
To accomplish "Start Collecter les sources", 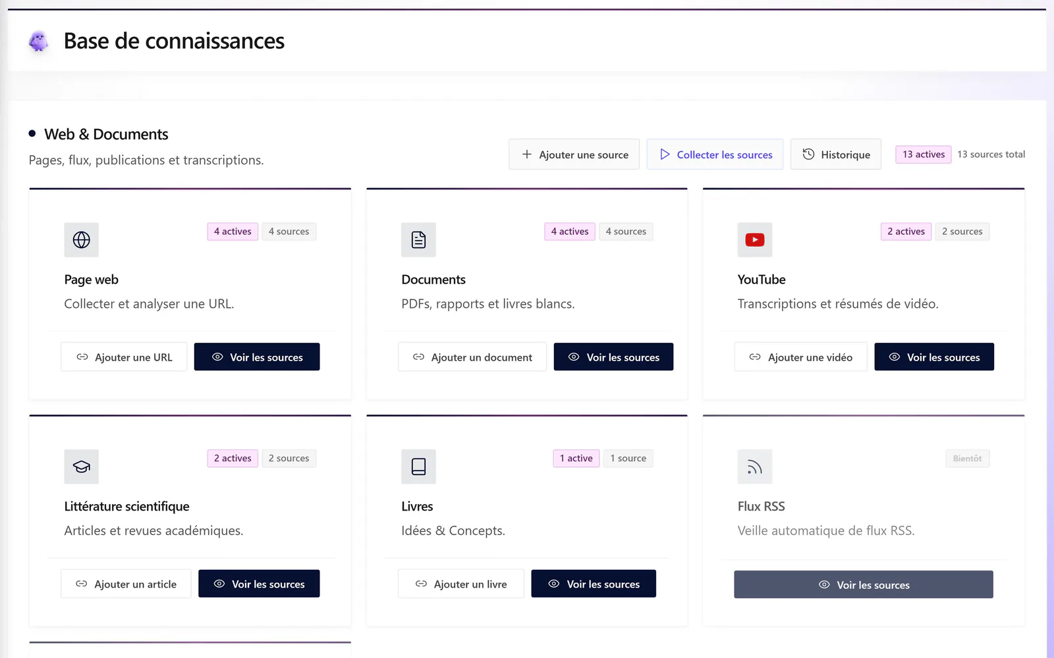I will pyautogui.click(x=715, y=155).
